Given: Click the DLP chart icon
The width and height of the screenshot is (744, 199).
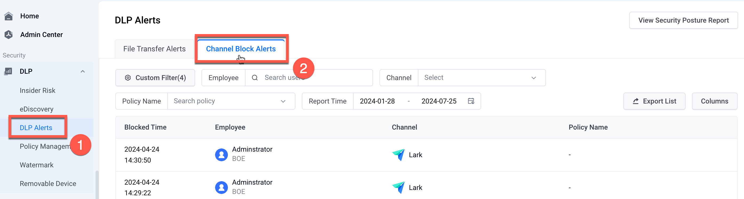Looking at the screenshot, I should pos(8,71).
